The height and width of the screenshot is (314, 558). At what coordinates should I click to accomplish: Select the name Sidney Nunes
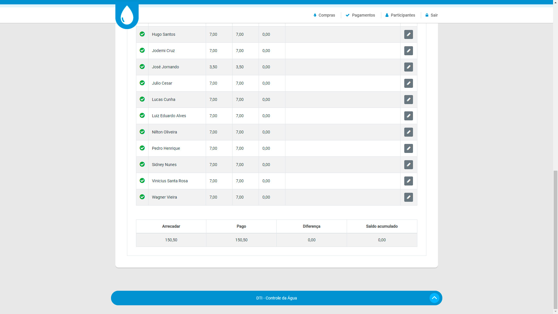[164, 165]
